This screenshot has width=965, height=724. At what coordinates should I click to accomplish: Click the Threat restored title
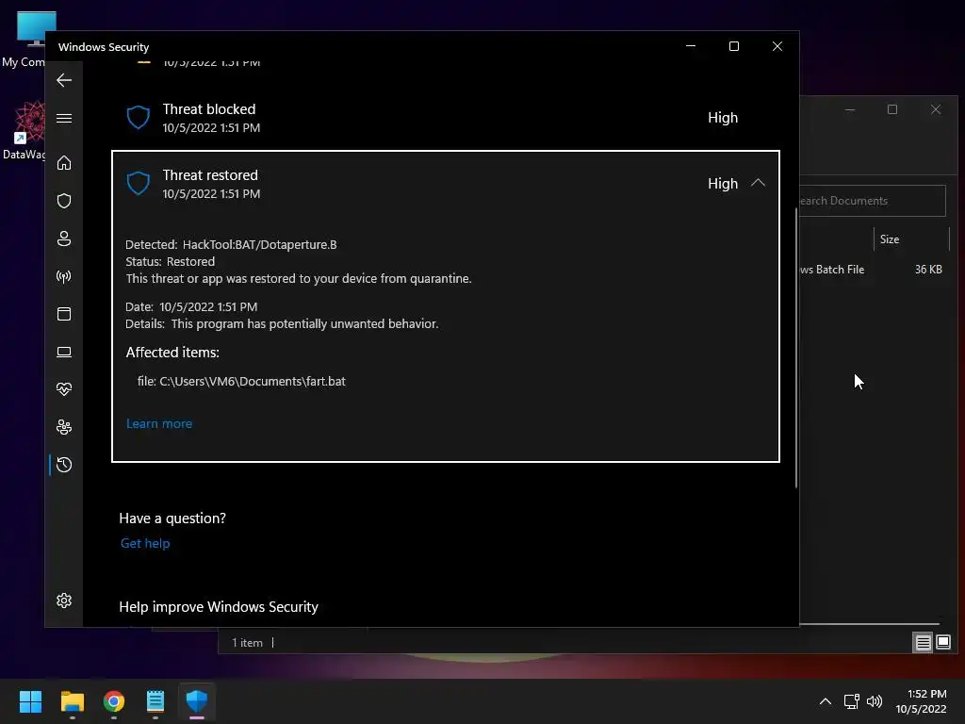click(x=210, y=174)
